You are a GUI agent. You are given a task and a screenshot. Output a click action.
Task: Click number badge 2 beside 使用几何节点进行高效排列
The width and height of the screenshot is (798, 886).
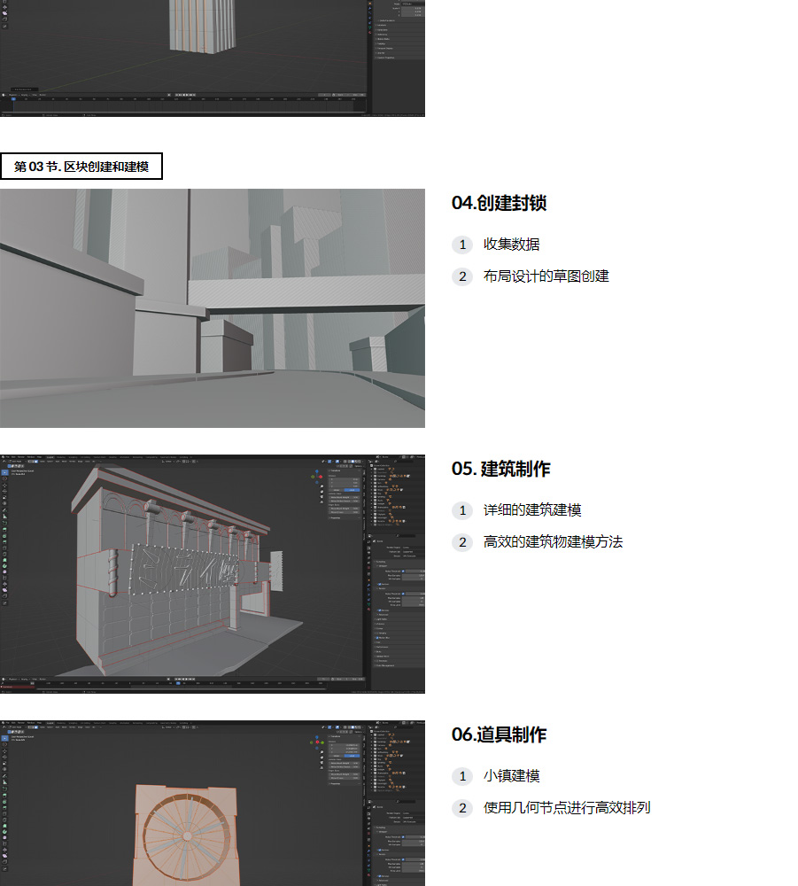click(462, 808)
